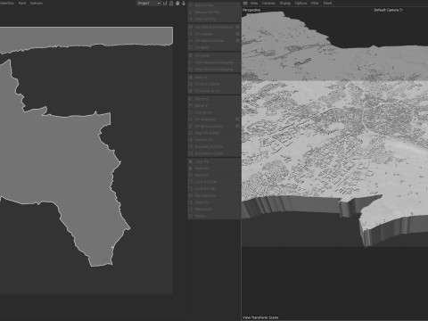
Task: Open the viewport Display menu
Action: tap(284, 4)
